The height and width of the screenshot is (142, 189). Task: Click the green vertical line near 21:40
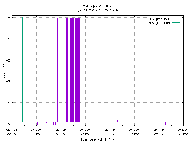click(x=22, y=70)
